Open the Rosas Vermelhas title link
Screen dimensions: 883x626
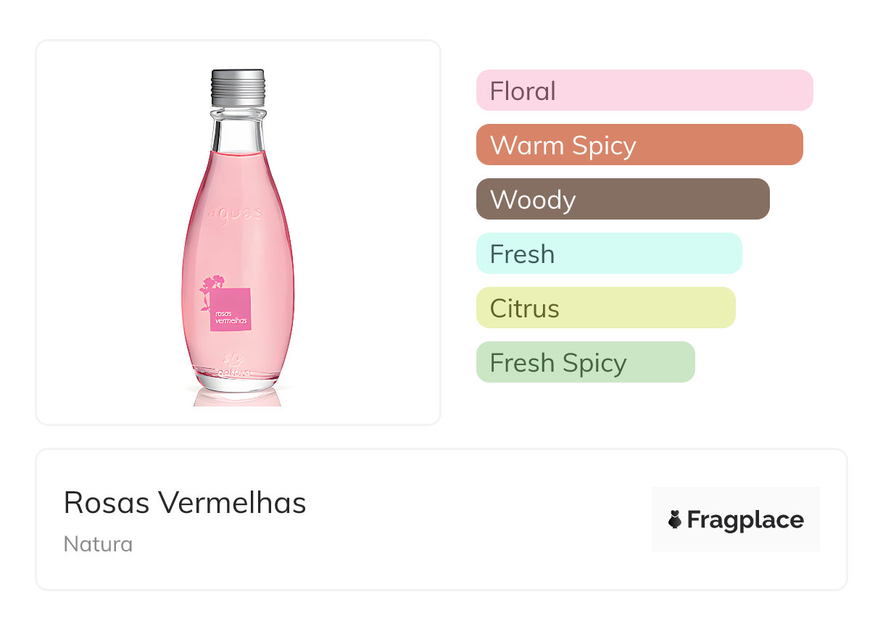185,502
